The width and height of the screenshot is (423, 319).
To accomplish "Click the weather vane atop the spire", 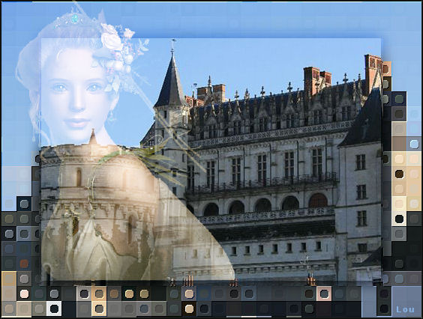I will click(x=173, y=43).
